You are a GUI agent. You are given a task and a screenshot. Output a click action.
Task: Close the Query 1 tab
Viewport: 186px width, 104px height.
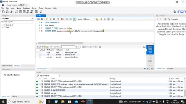[x=44, y=16]
